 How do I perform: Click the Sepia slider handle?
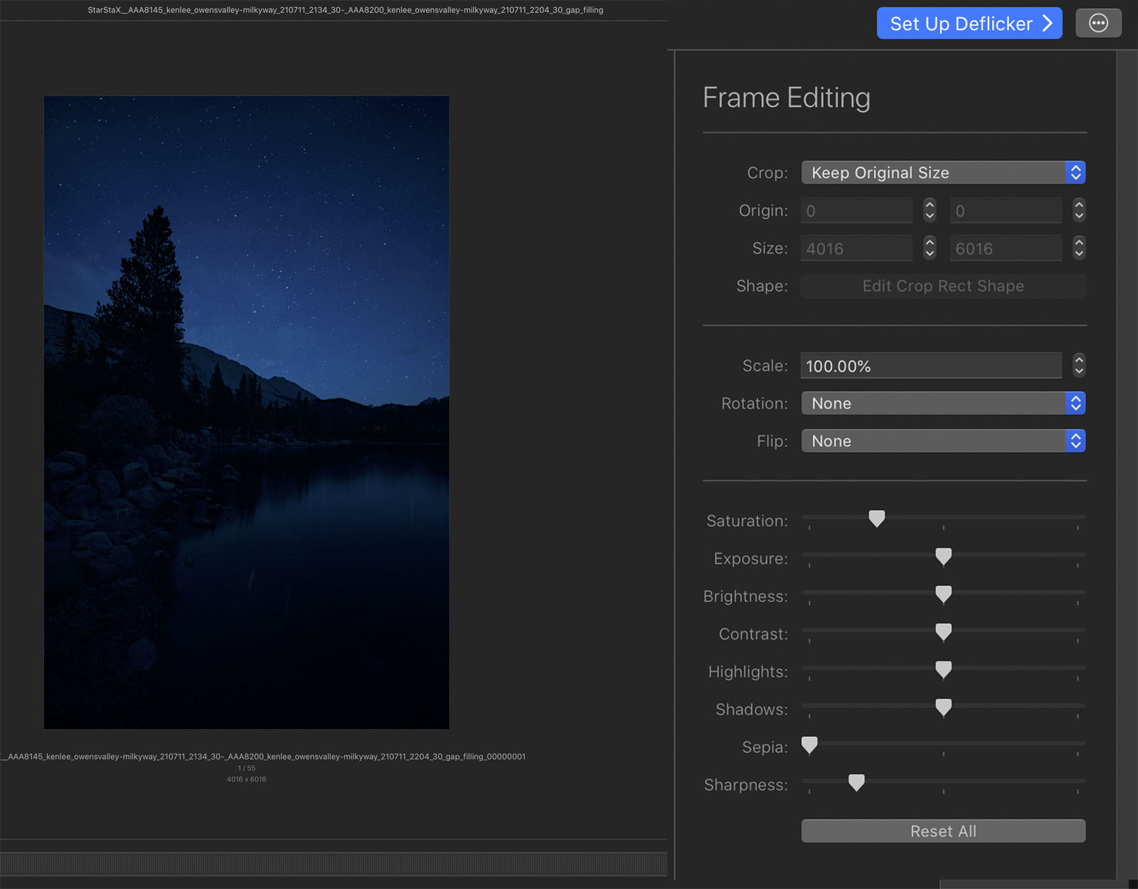809,745
